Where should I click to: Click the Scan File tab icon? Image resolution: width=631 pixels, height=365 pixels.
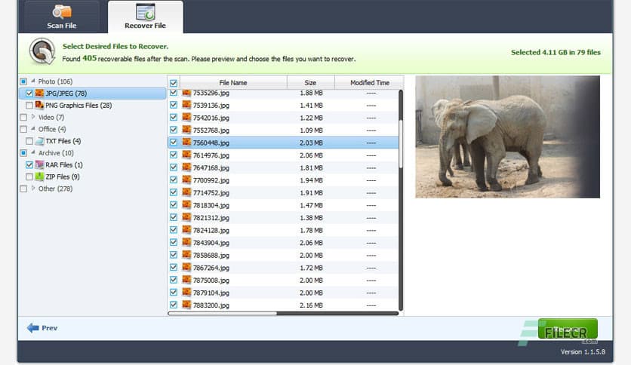[62, 11]
